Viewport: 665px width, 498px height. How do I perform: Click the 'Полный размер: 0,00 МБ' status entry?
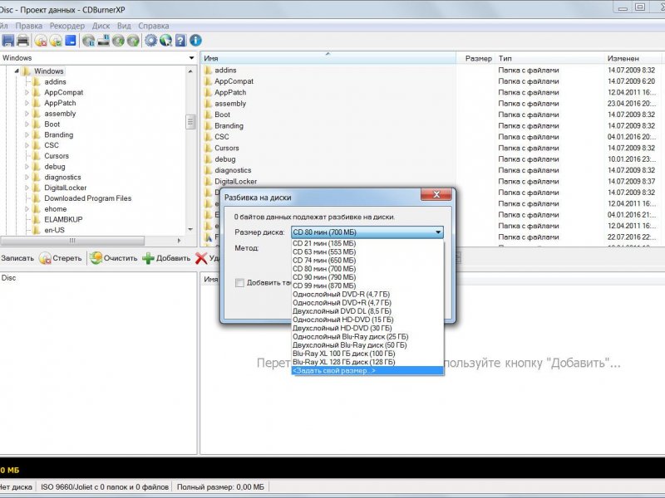point(220,487)
